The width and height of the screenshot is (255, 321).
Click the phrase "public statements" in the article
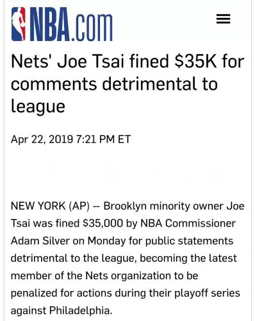189,241
